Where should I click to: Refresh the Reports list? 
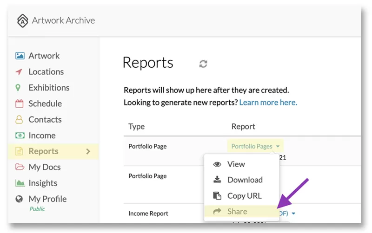coord(203,64)
